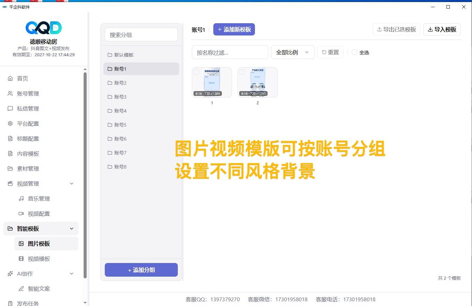Click the 导出已选模板 button
The width and height of the screenshot is (472, 306).
[x=396, y=29]
